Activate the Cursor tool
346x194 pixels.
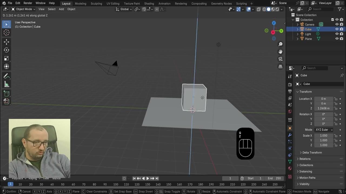(6, 33)
